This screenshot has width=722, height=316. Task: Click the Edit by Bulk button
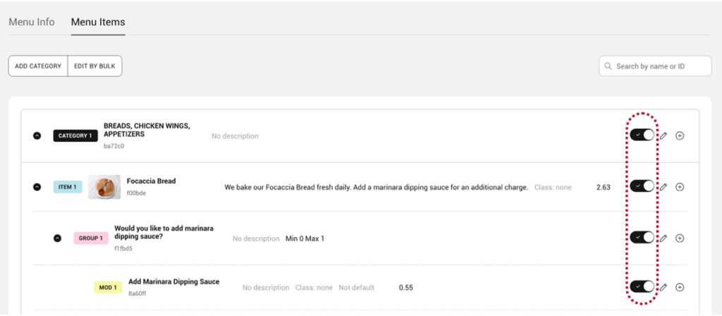[x=95, y=66]
